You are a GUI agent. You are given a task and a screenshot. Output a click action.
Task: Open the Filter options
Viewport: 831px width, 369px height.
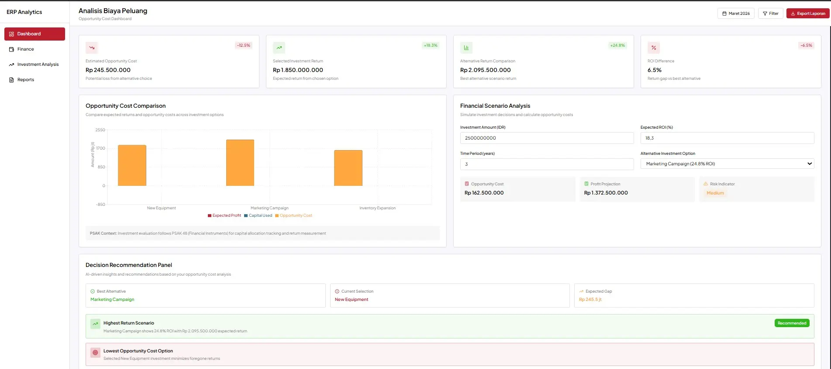tap(770, 14)
